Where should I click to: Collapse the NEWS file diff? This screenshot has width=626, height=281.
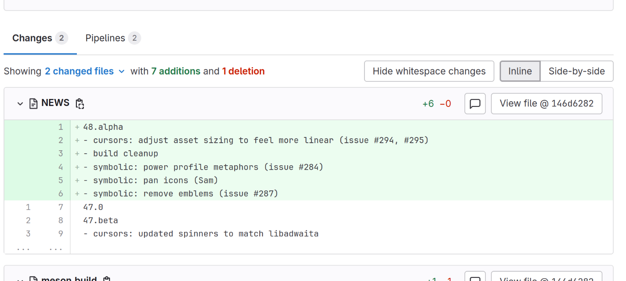20,104
